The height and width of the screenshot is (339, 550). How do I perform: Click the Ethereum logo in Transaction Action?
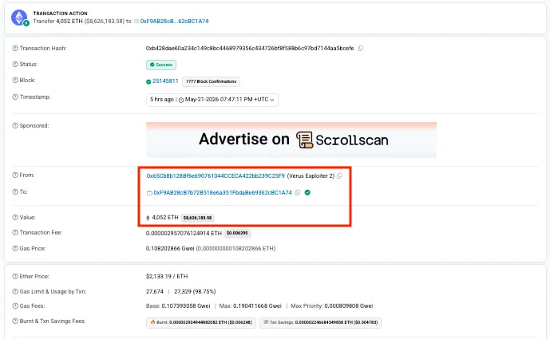coord(19,18)
